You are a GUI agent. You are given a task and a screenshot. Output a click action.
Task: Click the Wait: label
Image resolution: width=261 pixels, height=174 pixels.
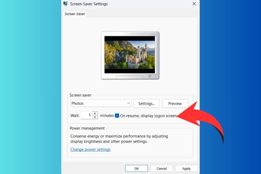[x=74, y=116]
